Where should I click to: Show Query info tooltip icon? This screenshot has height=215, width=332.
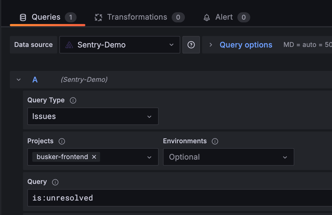click(x=55, y=182)
